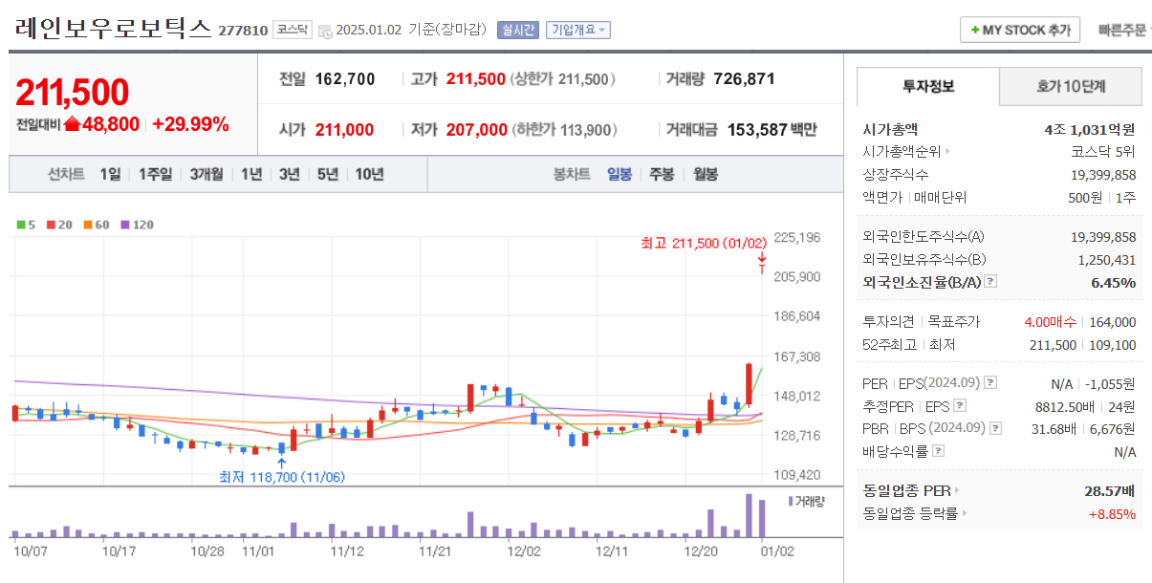Click help icon beside PBR BPS (2024.09)
The height and width of the screenshot is (583, 1152).
pyautogui.click(x=996, y=428)
